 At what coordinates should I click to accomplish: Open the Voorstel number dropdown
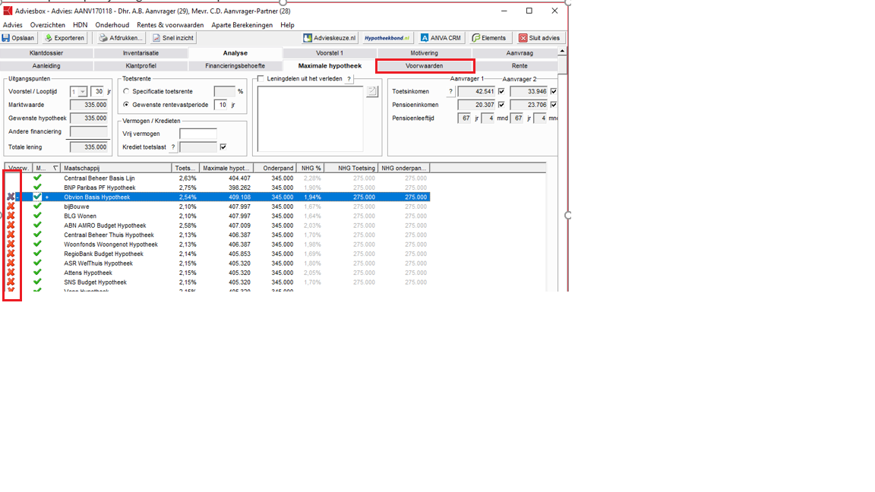83,91
